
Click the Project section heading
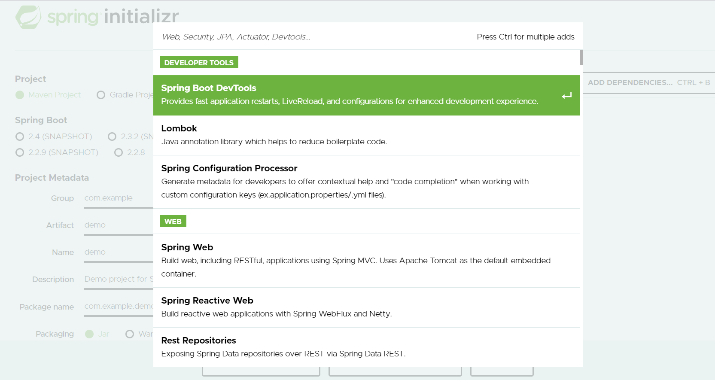(x=30, y=79)
